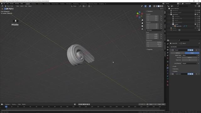Select Edges bevel affect option

192,53
